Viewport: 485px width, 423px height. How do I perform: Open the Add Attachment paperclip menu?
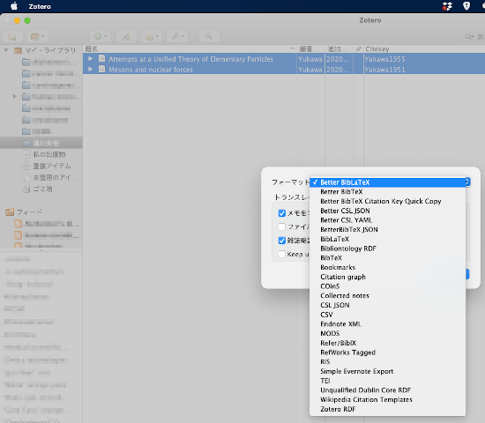pyautogui.click(x=177, y=36)
